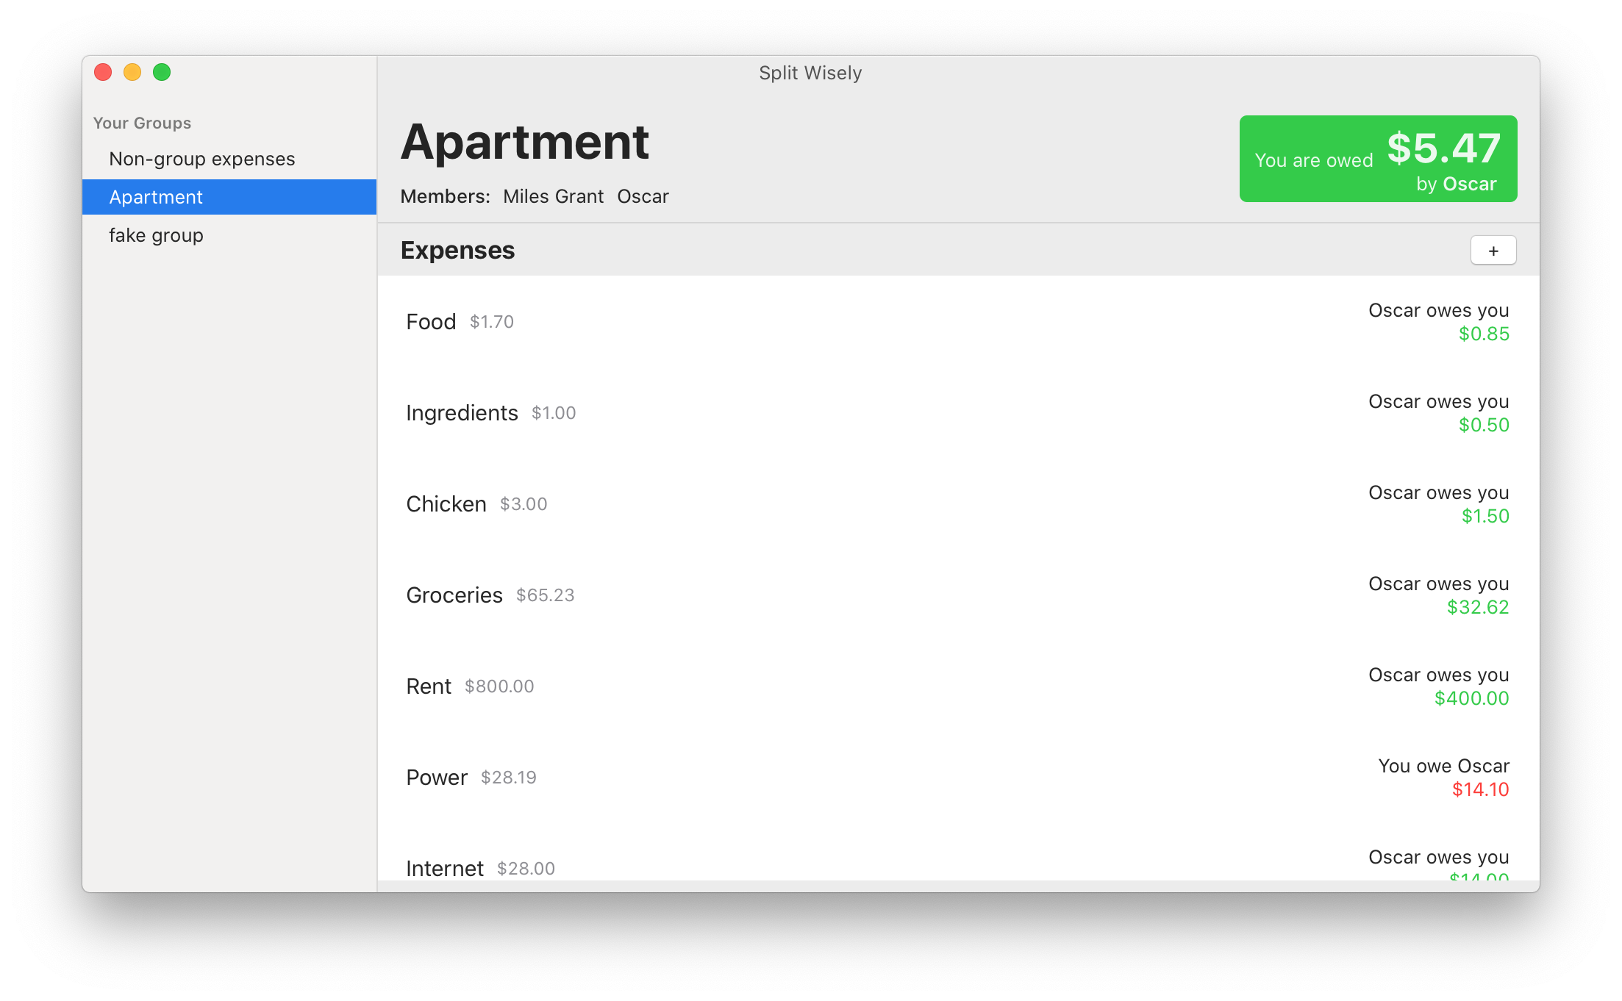Click the green You are owed banner
The height and width of the screenshot is (1001, 1622).
pyautogui.click(x=1378, y=159)
